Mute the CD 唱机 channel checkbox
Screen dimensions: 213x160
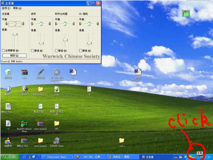click(80, 51)
